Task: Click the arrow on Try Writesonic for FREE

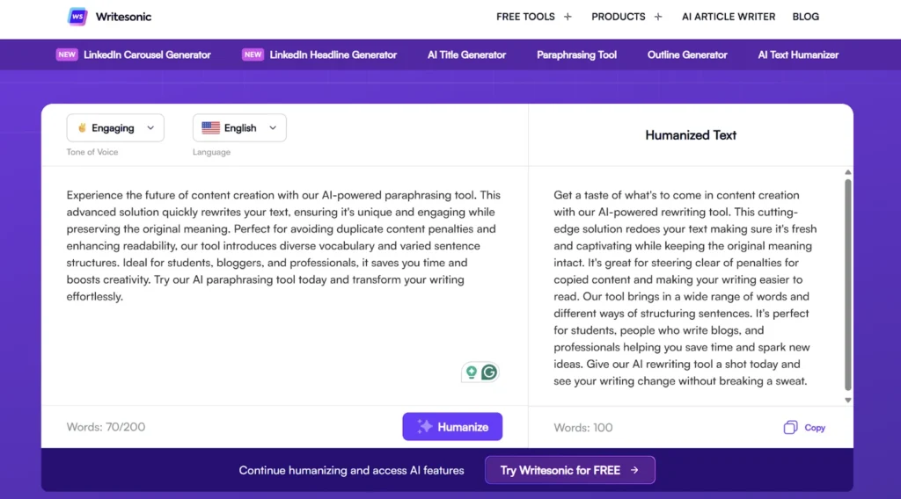Action: click(634, 470)
